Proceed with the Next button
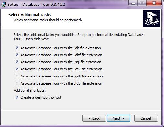This screenshot has width=164, height=127. [x=118, y=118]
